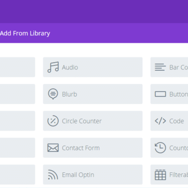The width and height of the screenshot is (188, 188).
Task: Add the Circle Counter module
Action: 92,121
